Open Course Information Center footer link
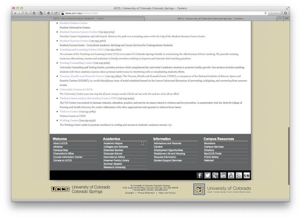This screenshot has width=301, height=218. click(x=68, y=157)
